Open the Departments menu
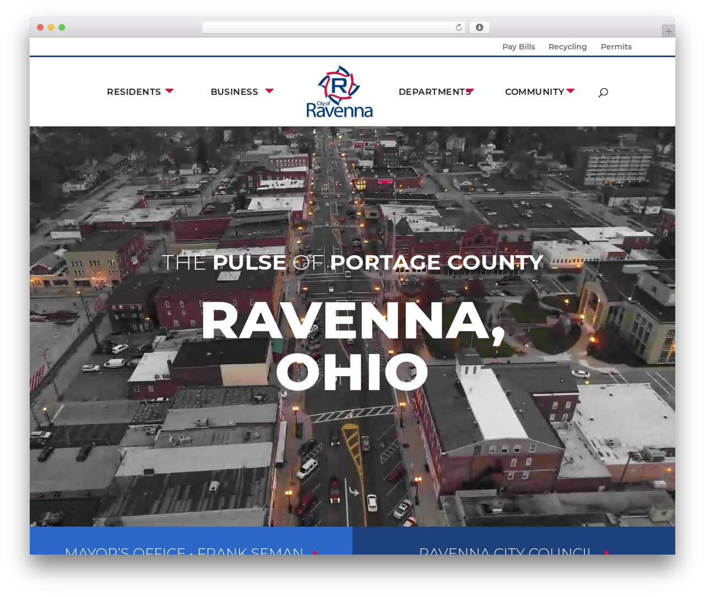The width and height of the screenshot is (705, 597). click(434, 92)
